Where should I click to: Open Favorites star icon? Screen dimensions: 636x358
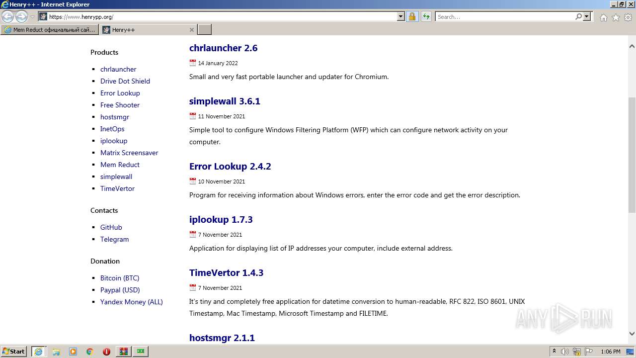pos(616,17)
